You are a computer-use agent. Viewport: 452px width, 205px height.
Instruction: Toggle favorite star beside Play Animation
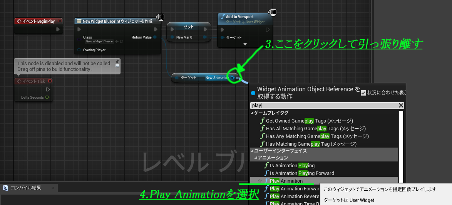click(x=260, y=181)
